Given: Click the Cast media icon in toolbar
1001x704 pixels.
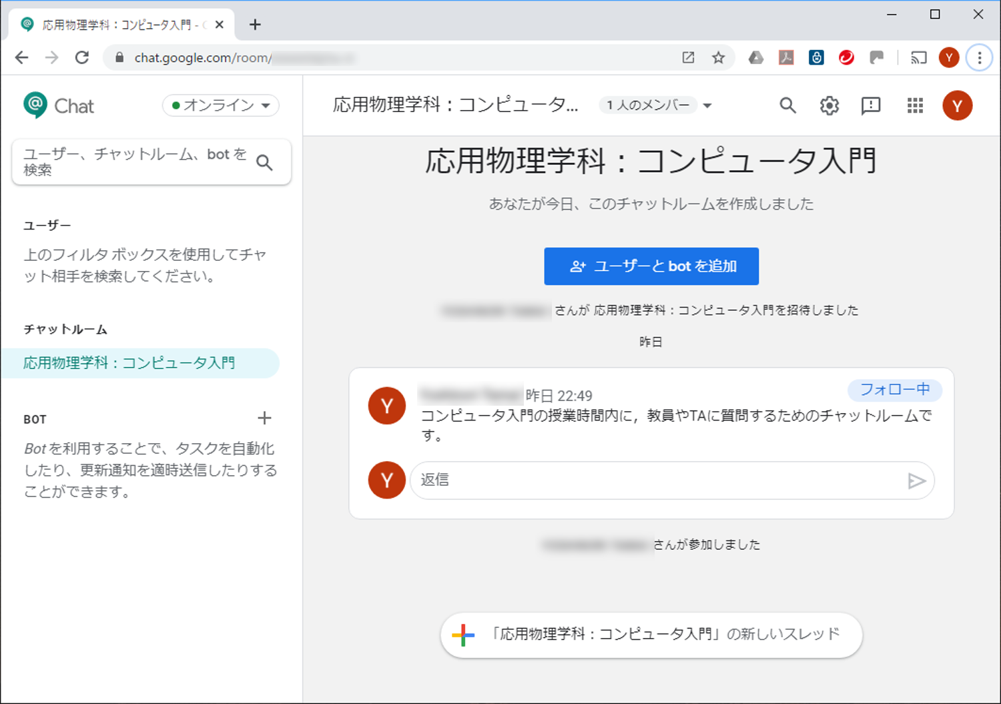Looking at the screenshot, I should pyautogui.click(x=919, y=57).
